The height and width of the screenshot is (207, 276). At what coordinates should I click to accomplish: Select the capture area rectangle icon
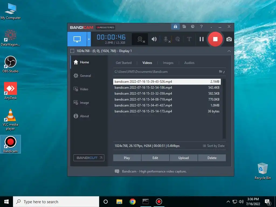pyautogui.click(x=72, y=51)
